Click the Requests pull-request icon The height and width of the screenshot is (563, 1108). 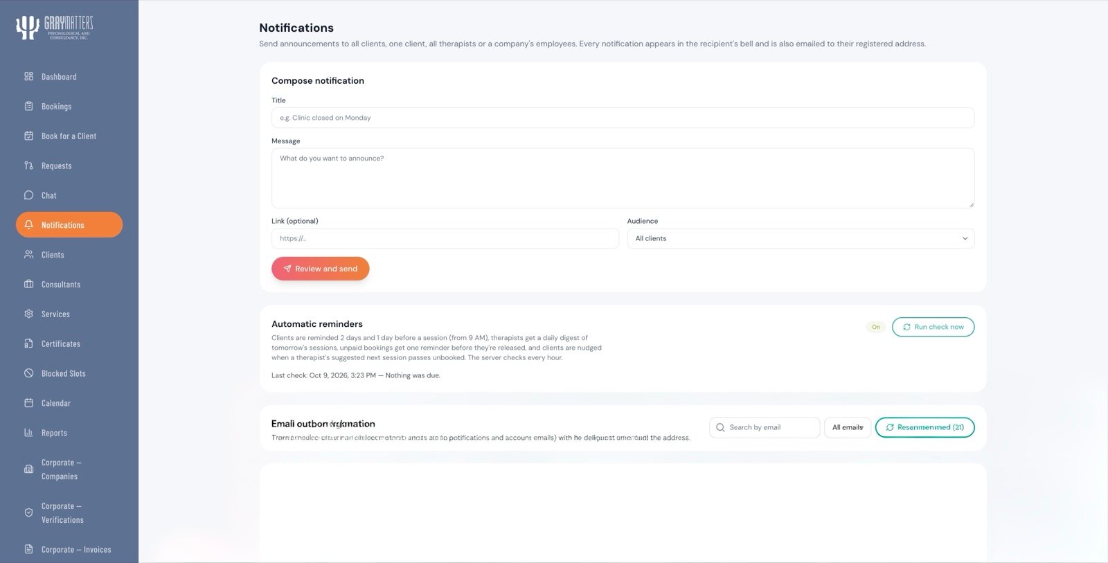tap(28, 166)
